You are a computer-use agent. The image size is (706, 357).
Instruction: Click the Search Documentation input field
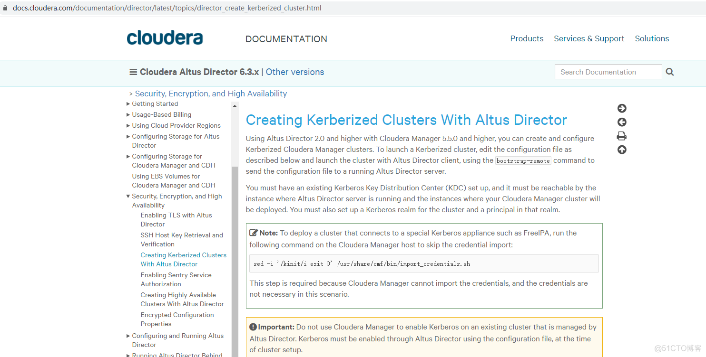pos(608,72)
